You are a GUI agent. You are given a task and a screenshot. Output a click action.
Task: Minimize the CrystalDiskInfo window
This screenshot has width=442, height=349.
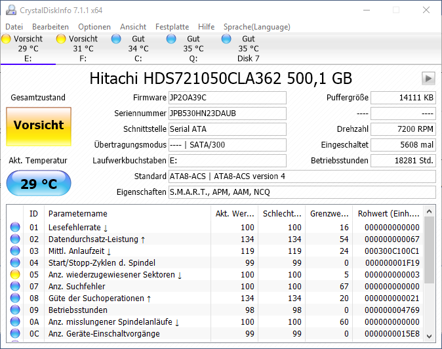click(x=367, y=10)
